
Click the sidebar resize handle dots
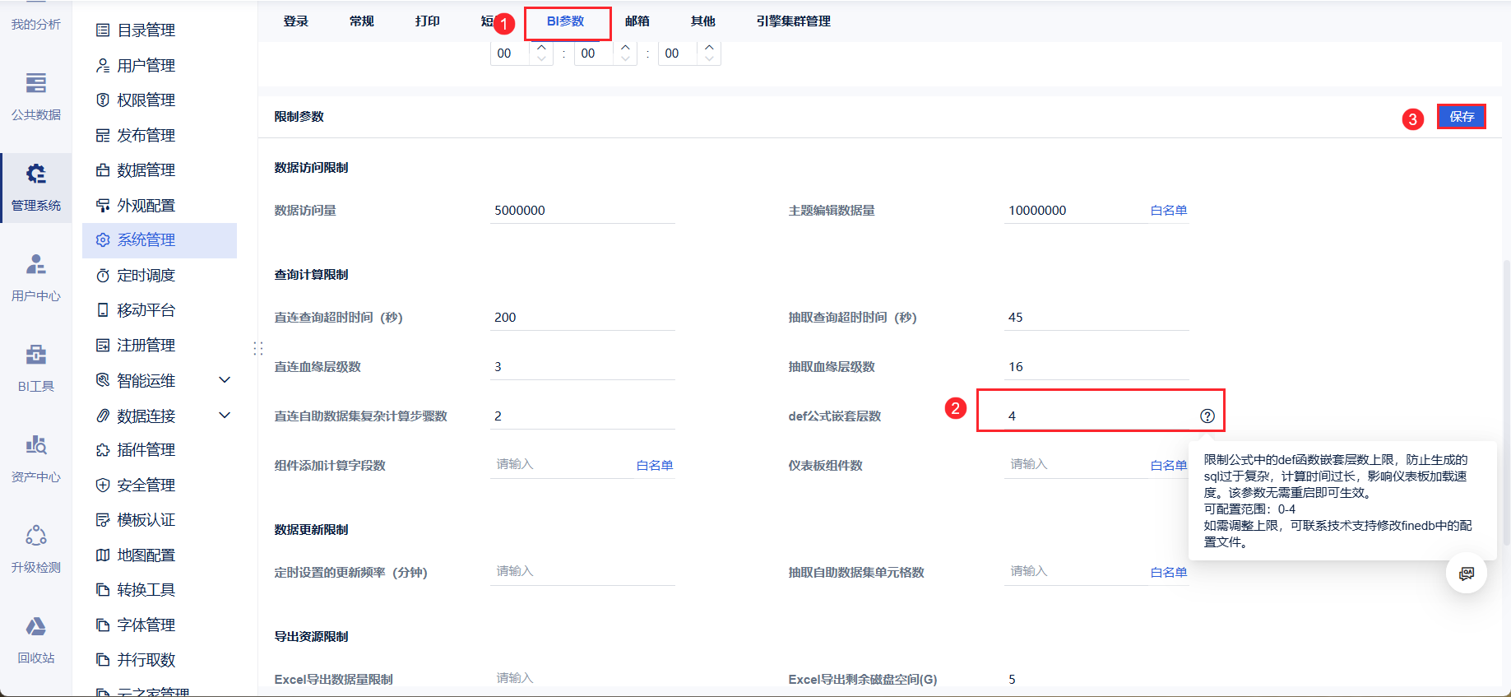pos(258,349)
